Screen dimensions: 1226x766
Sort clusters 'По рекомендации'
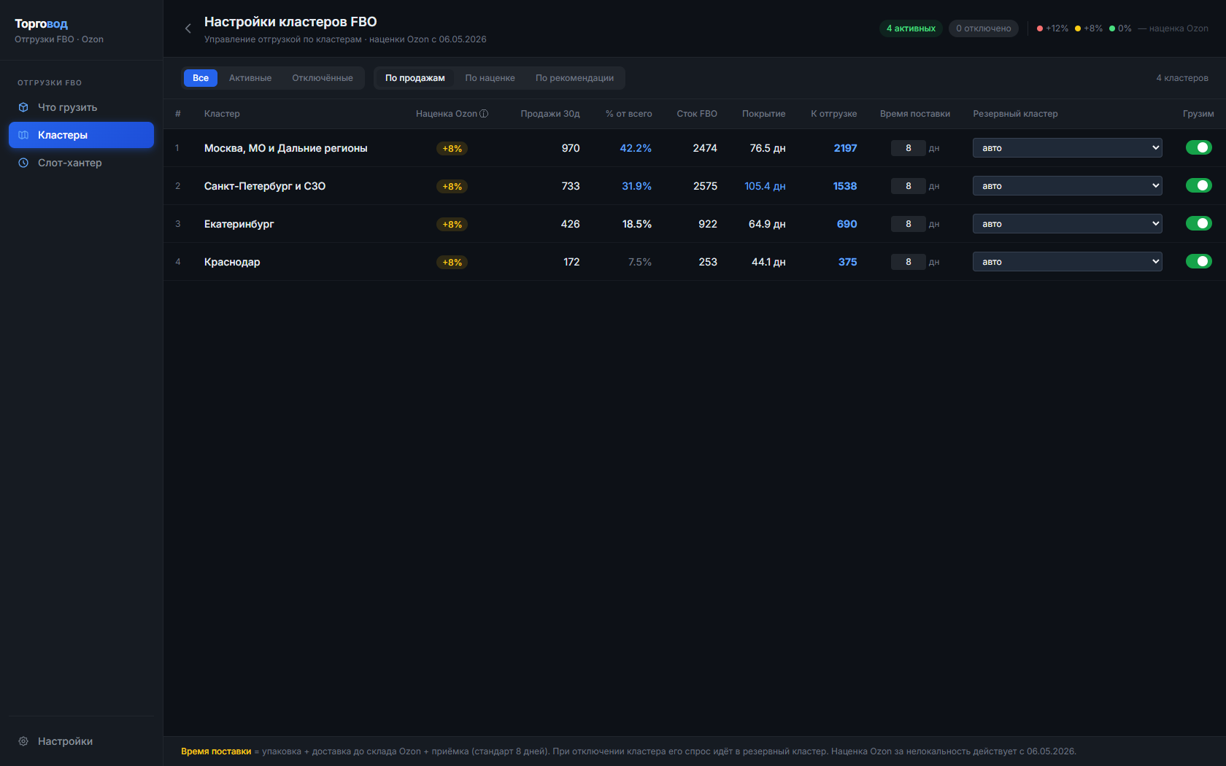tap(574, 78)
